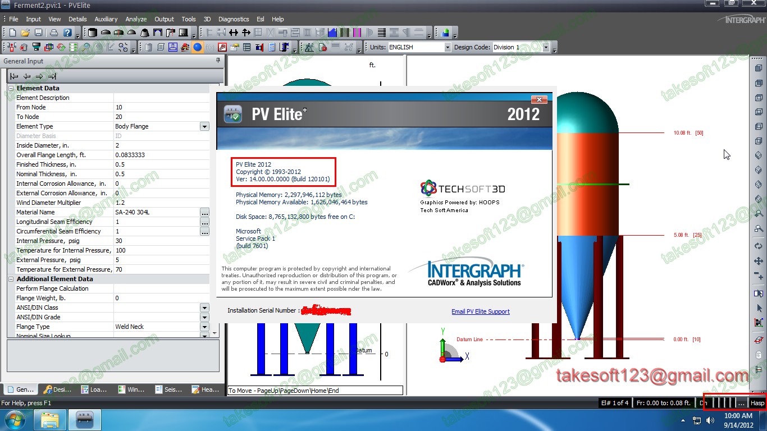Open Windows Explorer from taskbar
The height and width of the screenshot is (431, 767).
50,420
